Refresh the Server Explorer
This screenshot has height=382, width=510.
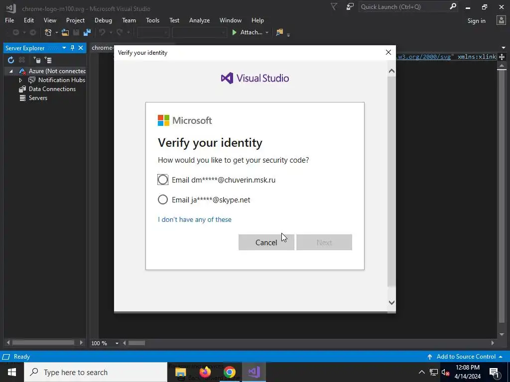tap(11, 60)
